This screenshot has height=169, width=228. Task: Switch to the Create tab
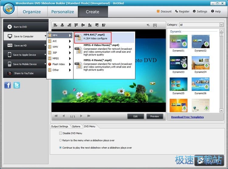(x=92, y=12)
